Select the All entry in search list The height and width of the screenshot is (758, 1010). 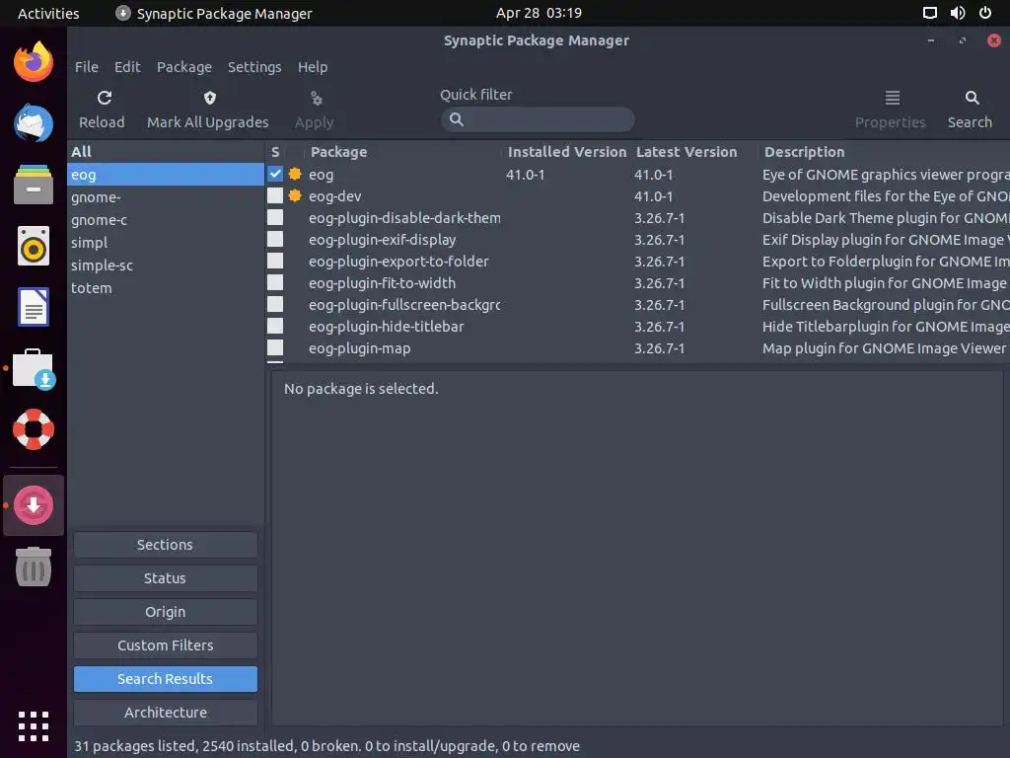pos(166,152)
